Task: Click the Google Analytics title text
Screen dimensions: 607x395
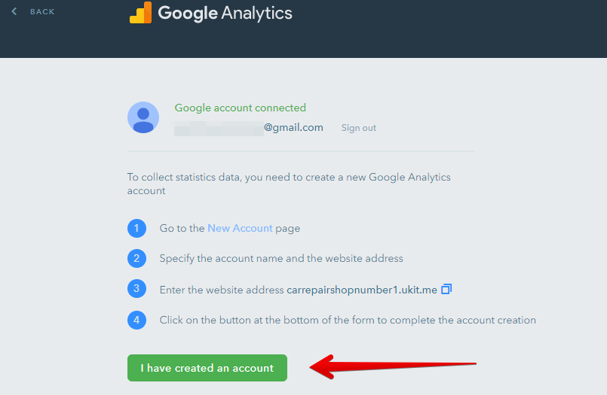Action: pyautogui.click(x=225, y=13)
